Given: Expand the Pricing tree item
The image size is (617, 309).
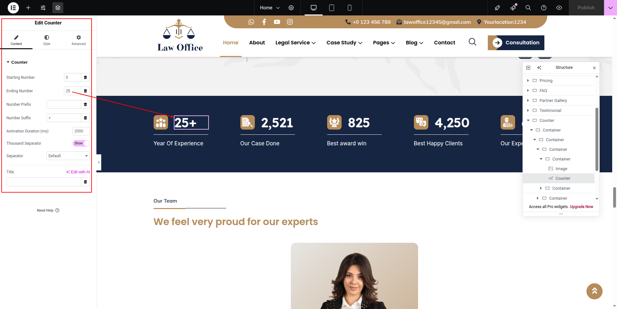Looking at the screenshot, I should click(528, 80).
